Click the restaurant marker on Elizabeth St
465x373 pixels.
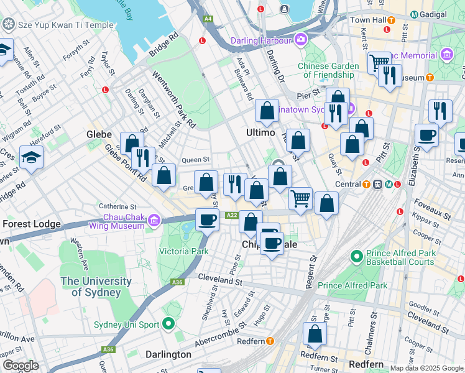click(x=440, y=111)
